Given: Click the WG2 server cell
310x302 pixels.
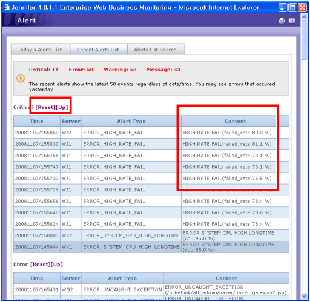Looking at the screenshot, I should coord(71,289).
